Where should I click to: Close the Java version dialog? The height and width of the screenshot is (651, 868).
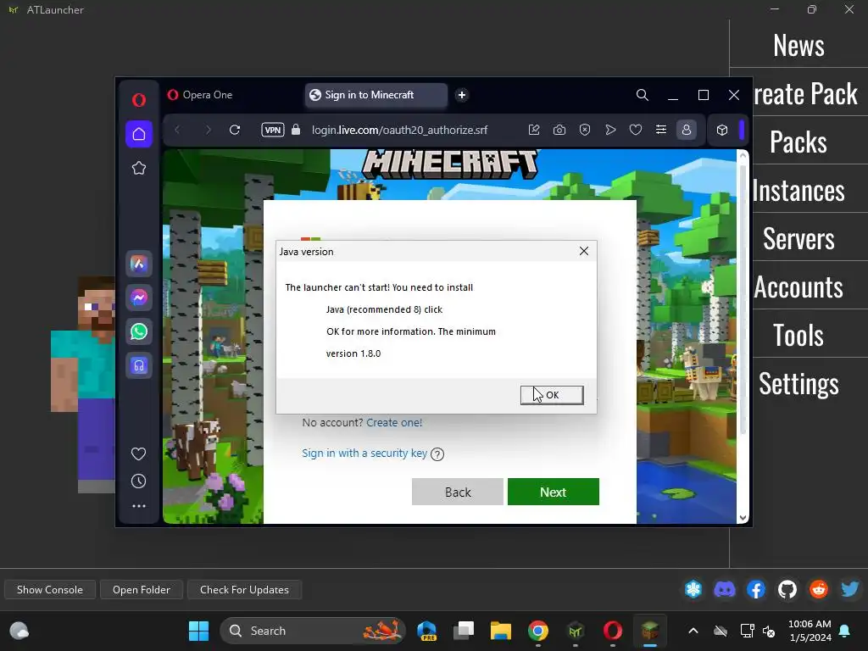click(583, 251)
